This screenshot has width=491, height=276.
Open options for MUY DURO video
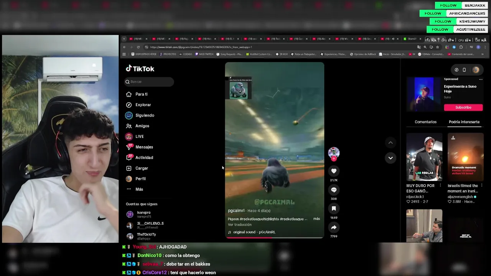440,186
